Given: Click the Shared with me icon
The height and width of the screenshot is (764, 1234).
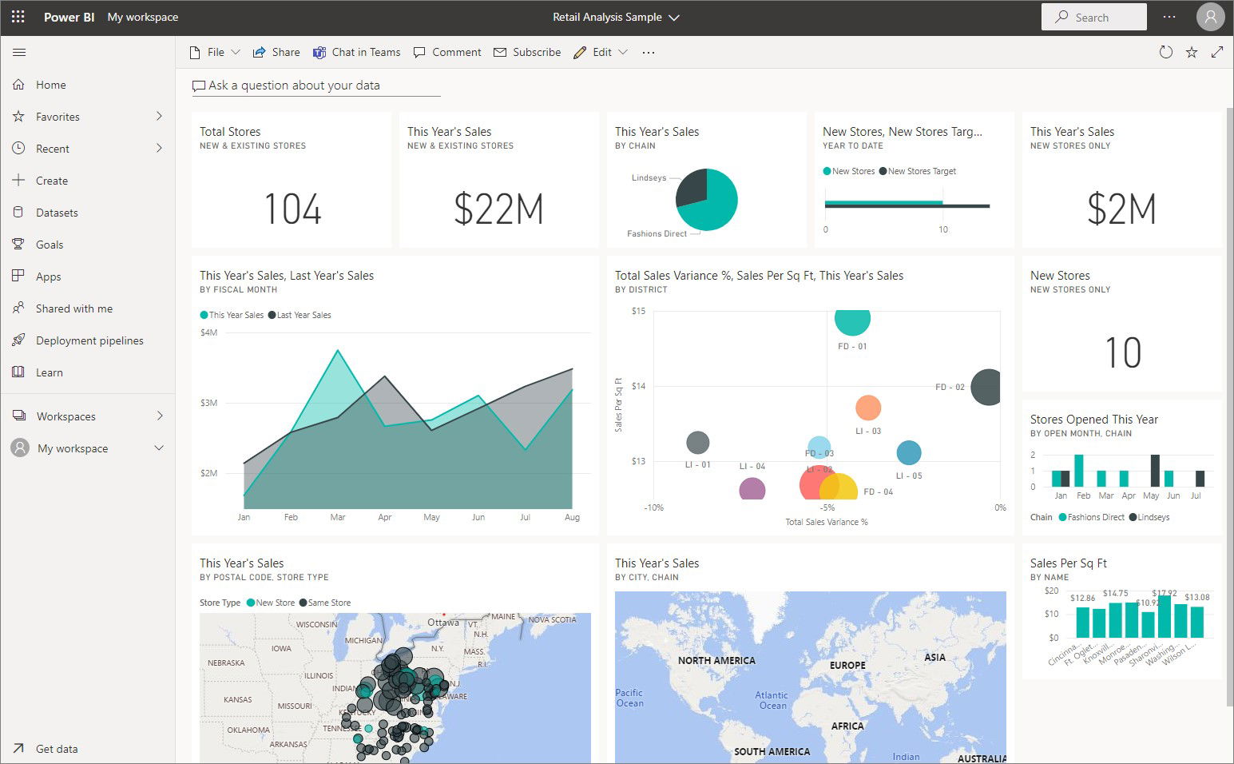Looking at the screenshot, I should coord(19,308).
